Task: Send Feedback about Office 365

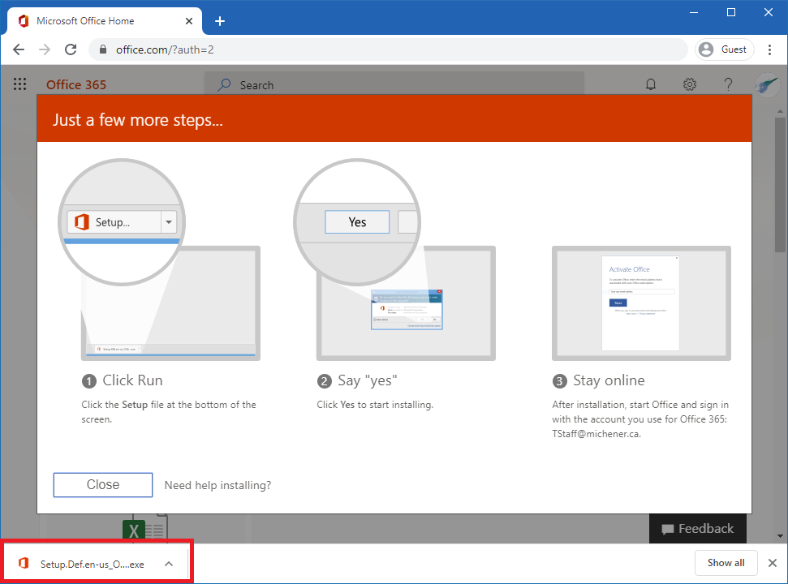Action: pos(697,528)
